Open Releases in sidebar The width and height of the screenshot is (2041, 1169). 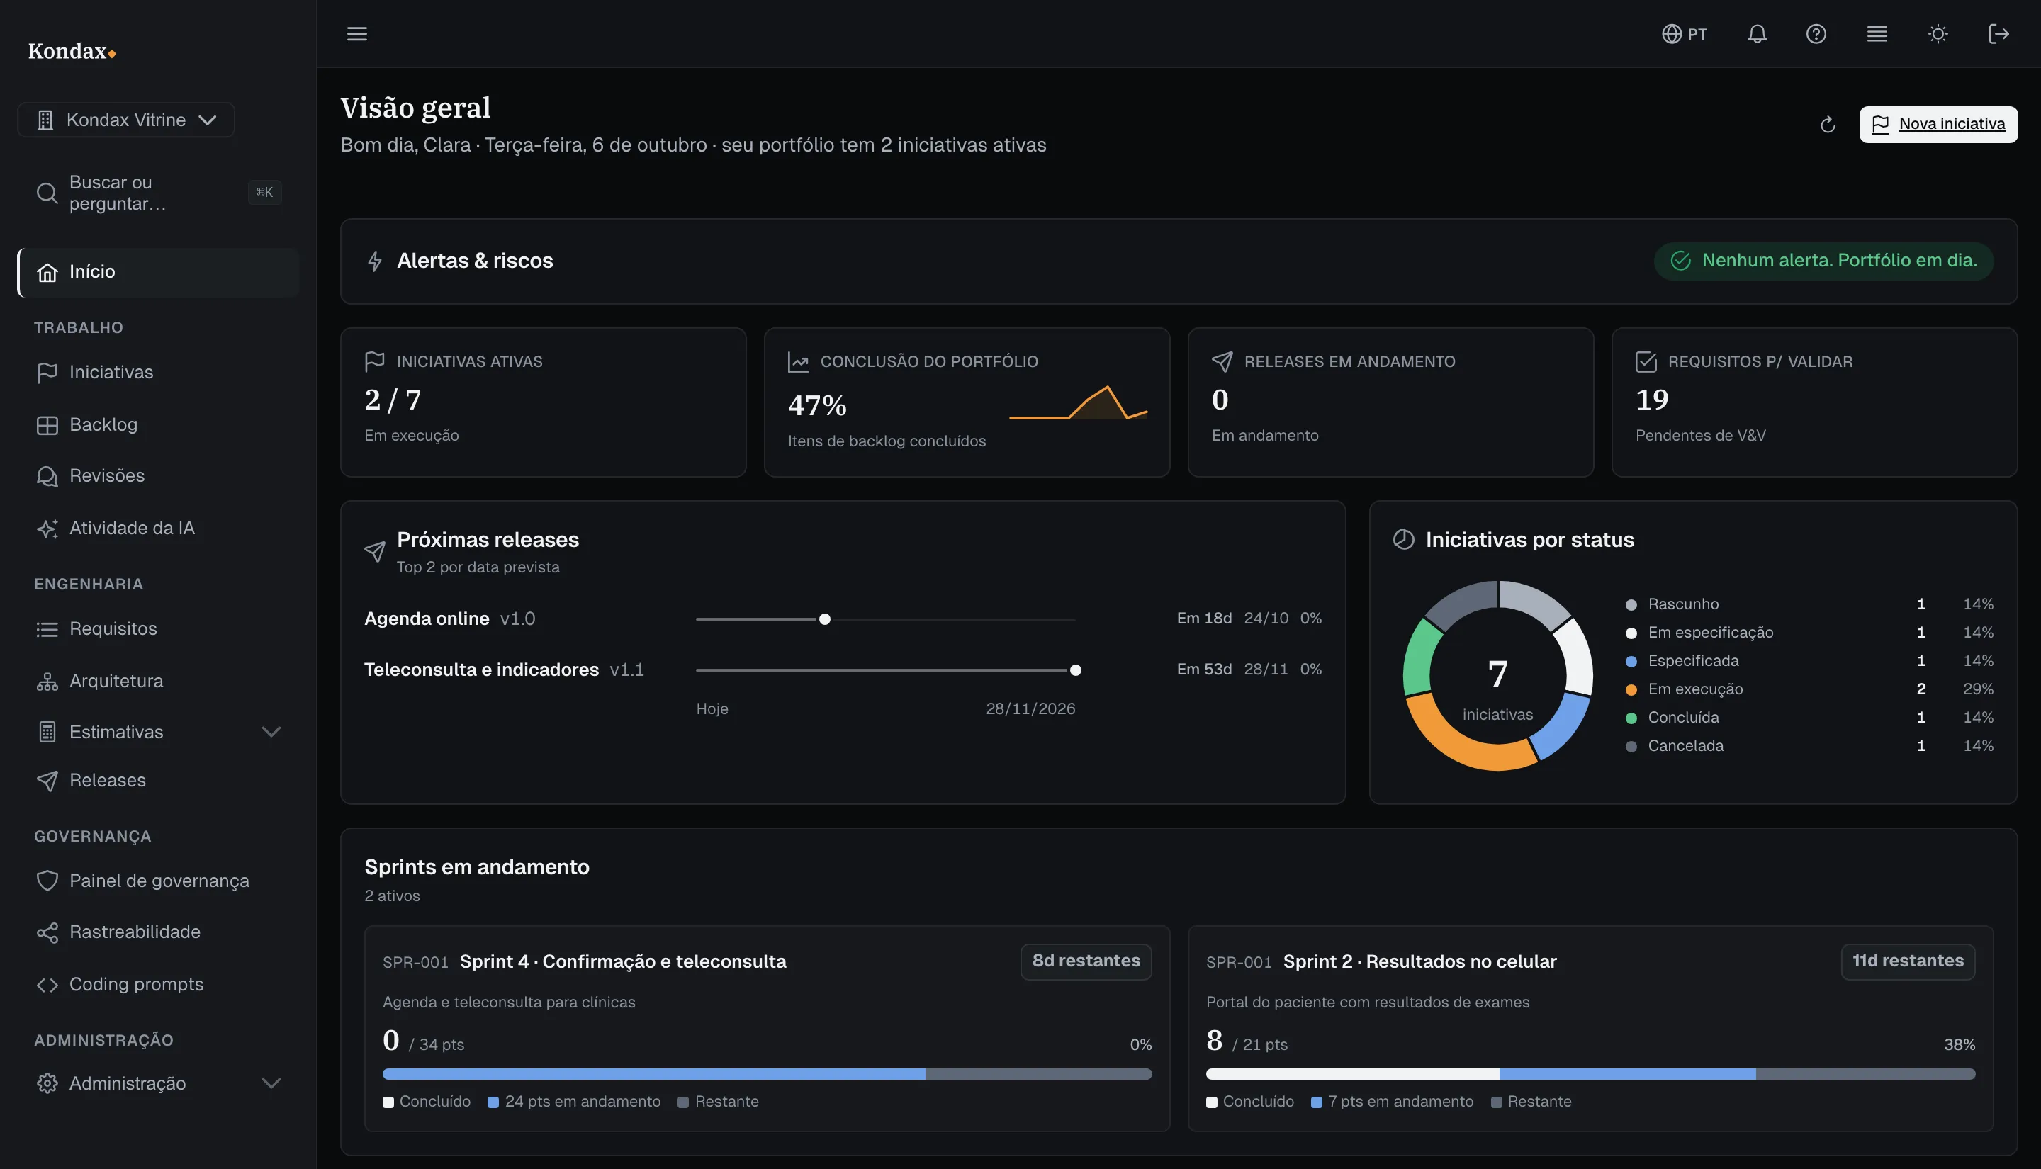pos(158,781)
